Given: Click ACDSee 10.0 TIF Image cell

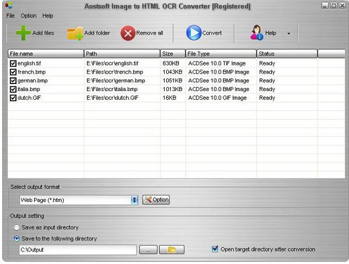Looking at the screenshot, I should 217,64.
